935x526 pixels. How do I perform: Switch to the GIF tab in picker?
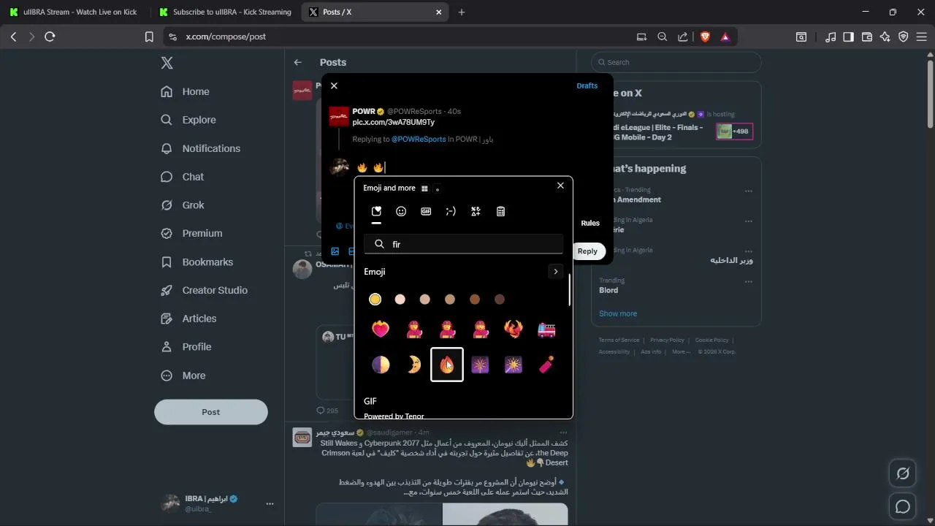click(426, 212)
